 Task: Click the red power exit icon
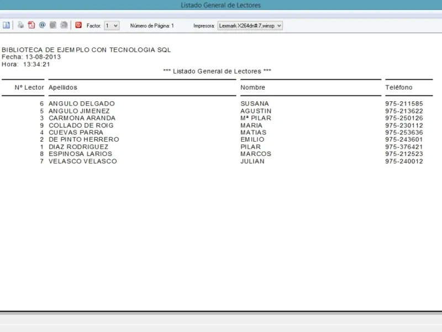tap(78, 25)
